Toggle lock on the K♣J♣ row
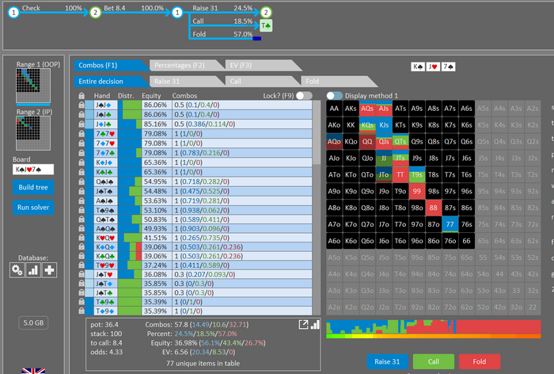554x374 pixels. pyautogui.click(x=82, y=172)
